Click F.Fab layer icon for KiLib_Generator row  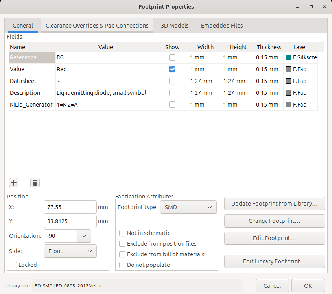(x=288, y=105)
